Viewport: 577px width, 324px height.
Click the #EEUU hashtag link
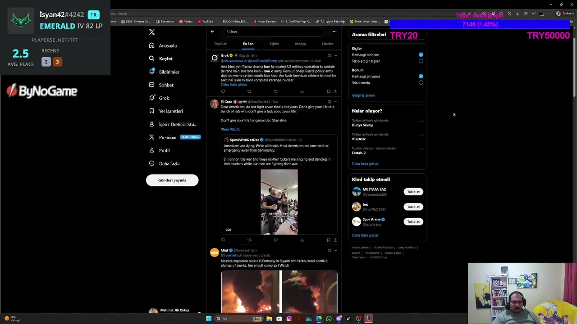[235, 129]
